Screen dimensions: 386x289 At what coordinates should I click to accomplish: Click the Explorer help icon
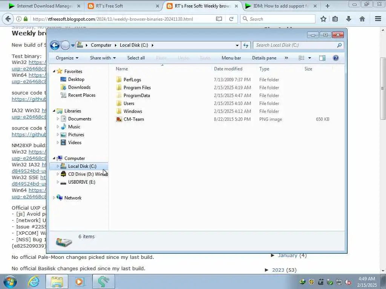point(336,58)
